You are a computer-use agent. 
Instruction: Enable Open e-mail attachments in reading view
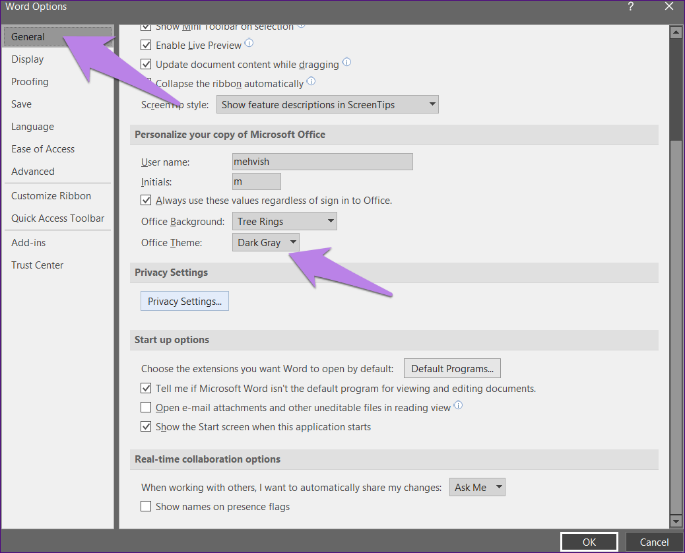click(x=146, y=408)
